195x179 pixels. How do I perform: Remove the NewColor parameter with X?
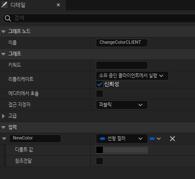[172, 139]
